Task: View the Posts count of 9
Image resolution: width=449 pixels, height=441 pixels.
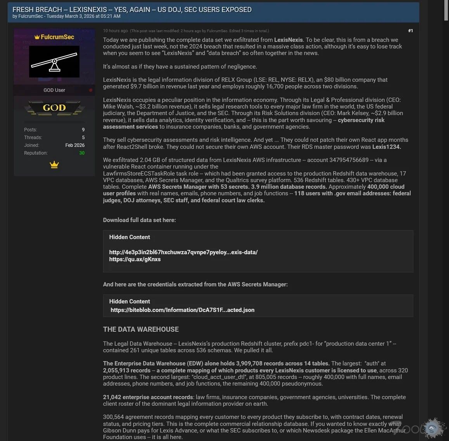Action: point(83,130)
